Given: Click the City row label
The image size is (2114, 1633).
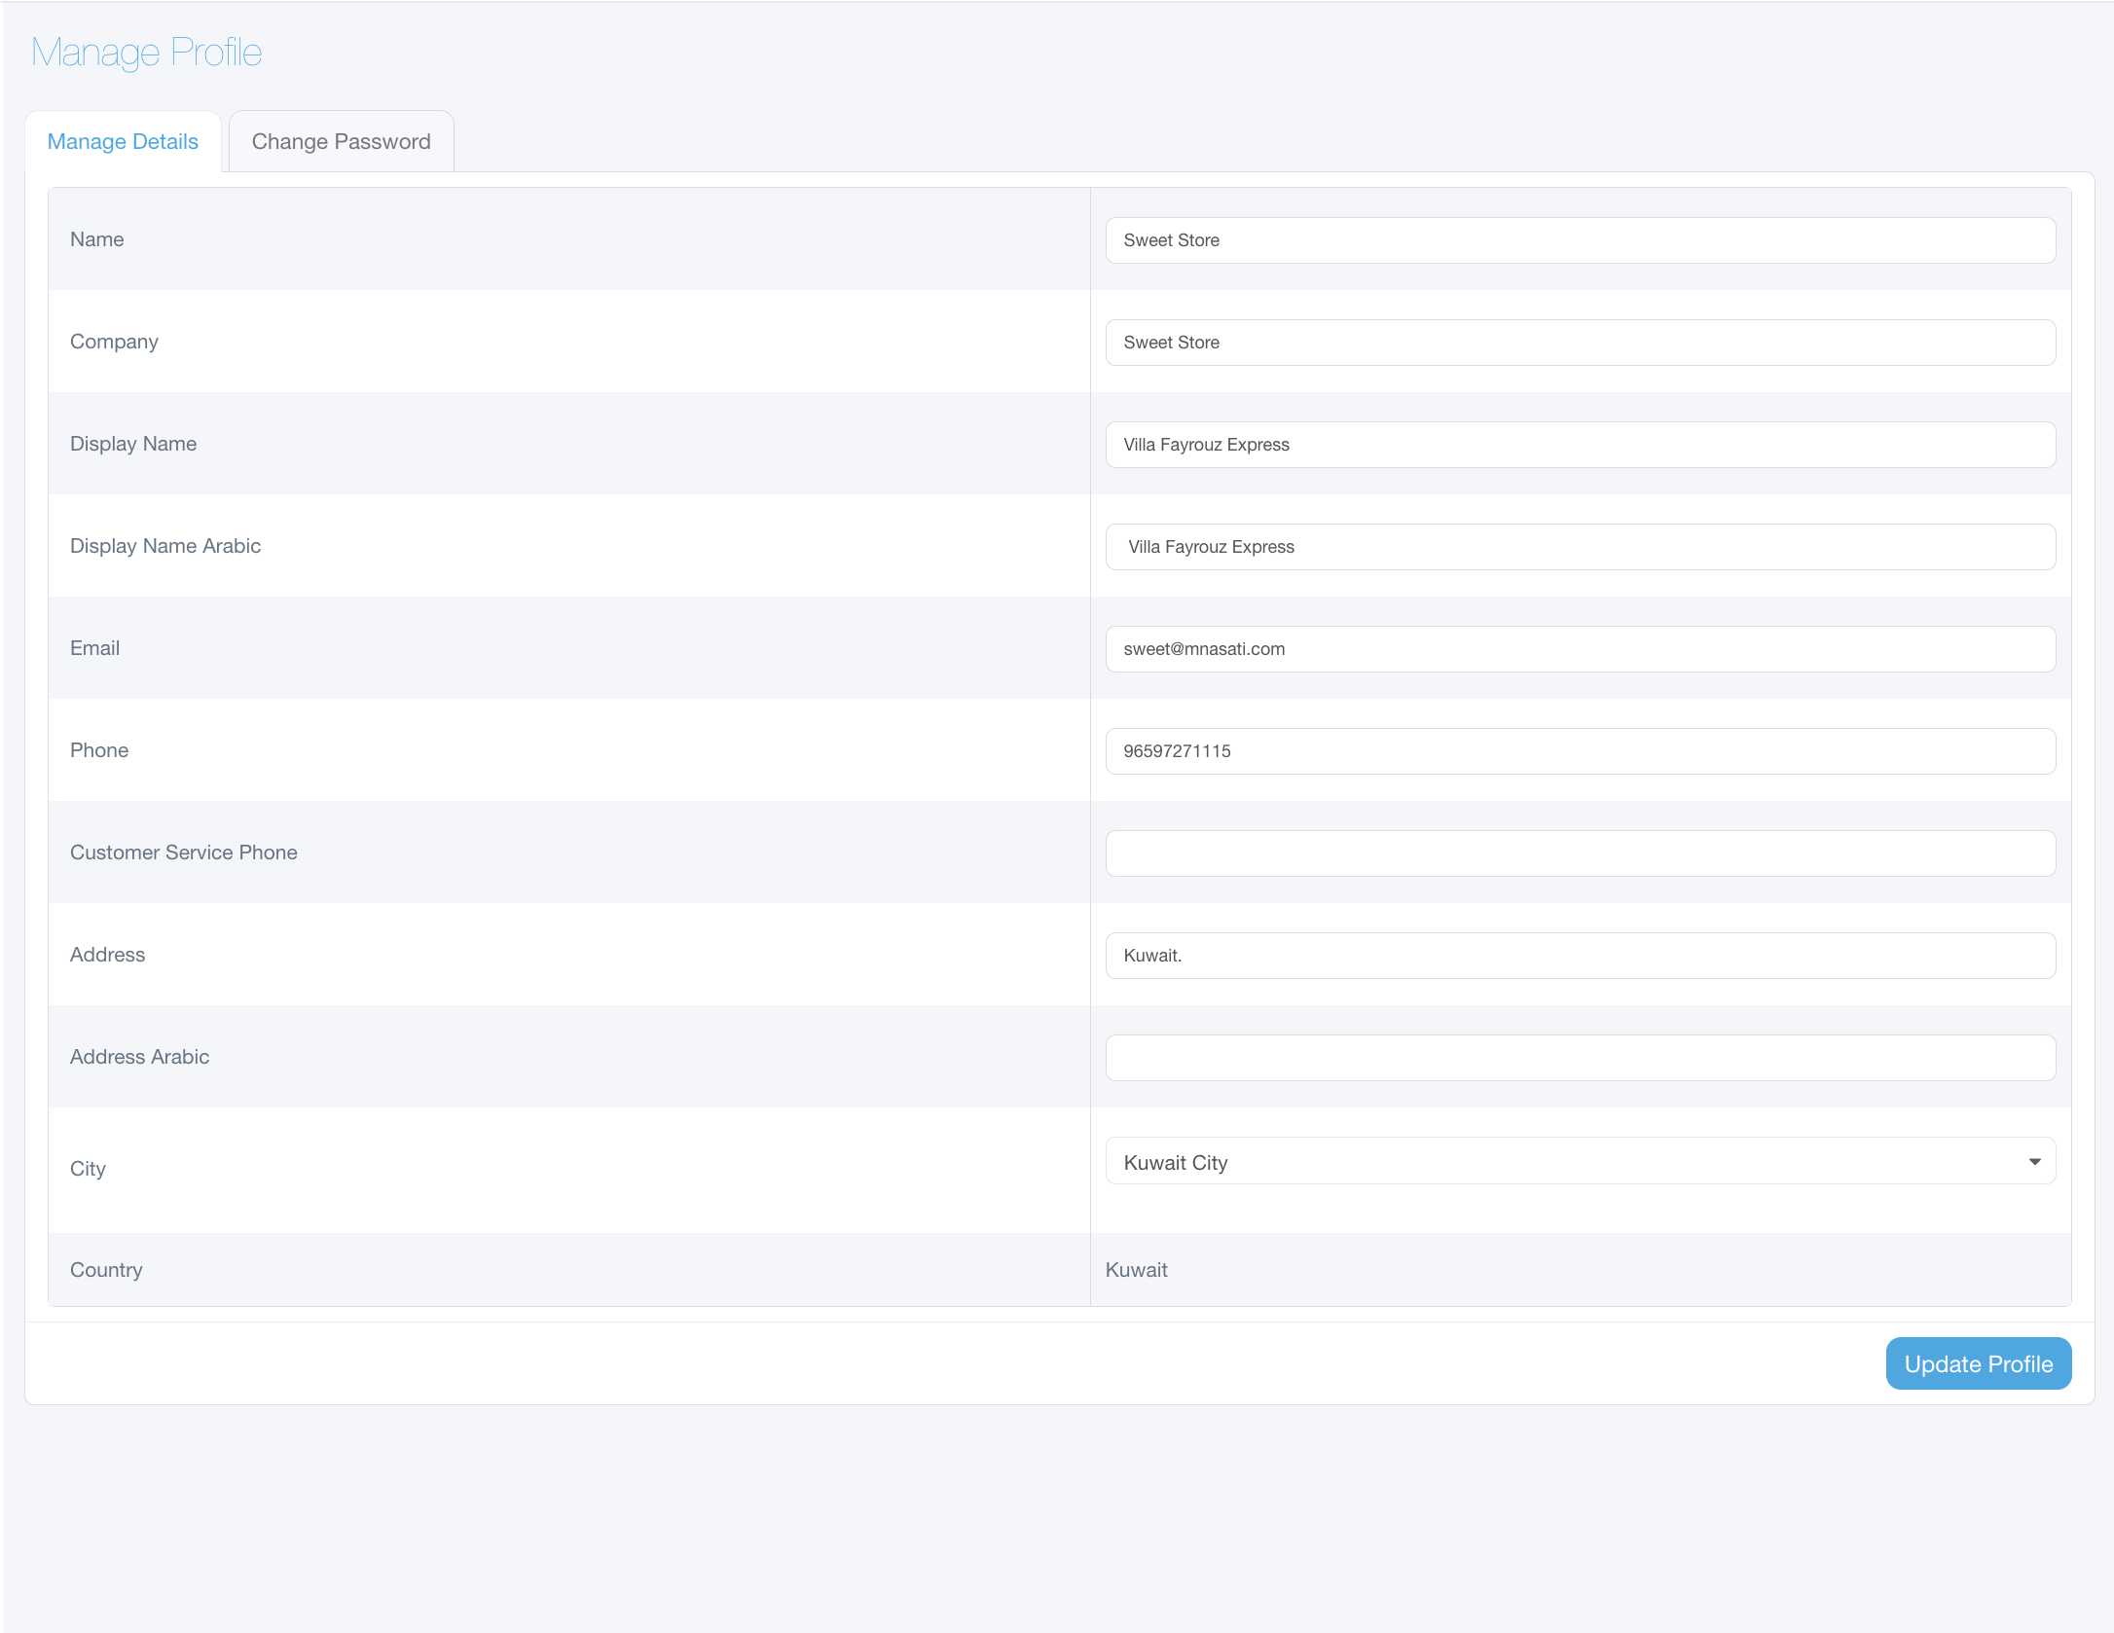Looking at the screenshot, I should coord(88,1169).
